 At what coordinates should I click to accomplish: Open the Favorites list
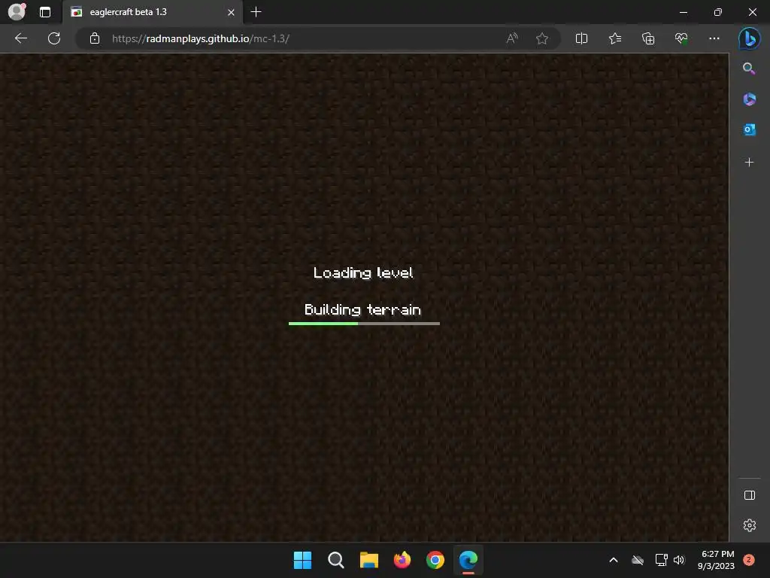tap(615, 38)
